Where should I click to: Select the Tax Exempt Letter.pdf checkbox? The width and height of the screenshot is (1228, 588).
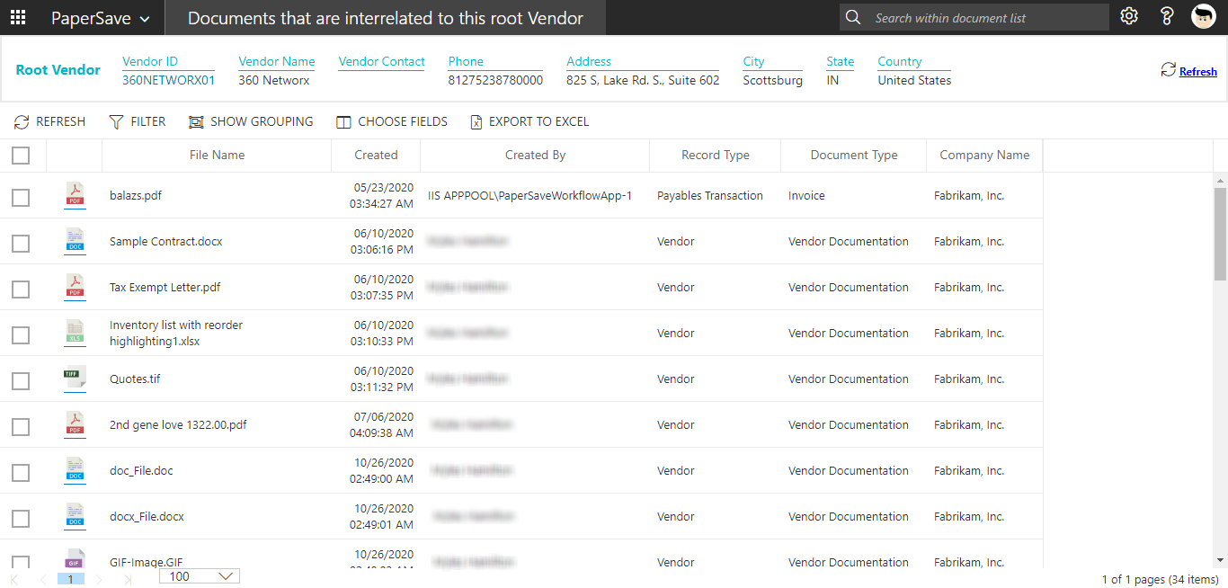coord(21,289)
